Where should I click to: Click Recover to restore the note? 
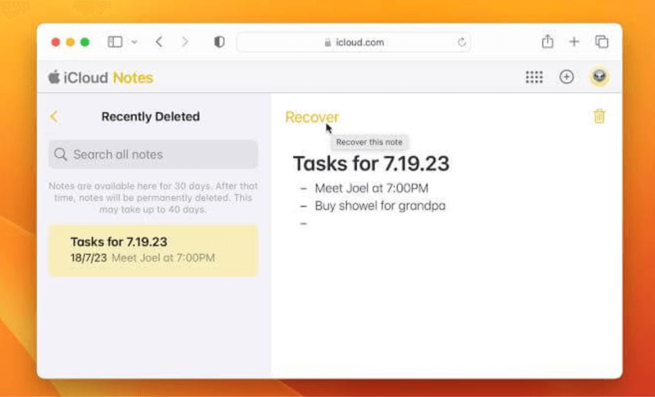(312, 117)
